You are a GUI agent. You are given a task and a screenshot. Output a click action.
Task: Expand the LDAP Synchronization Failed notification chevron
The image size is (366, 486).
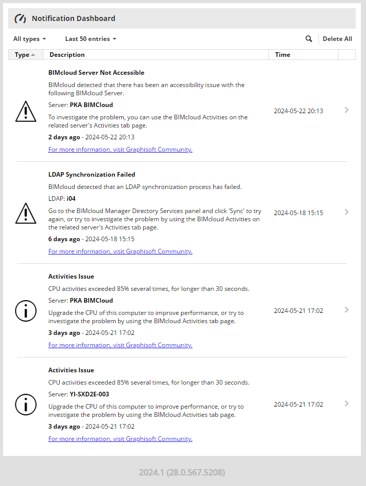click(347, 212)
